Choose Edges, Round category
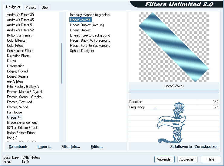 coord(17,71)
